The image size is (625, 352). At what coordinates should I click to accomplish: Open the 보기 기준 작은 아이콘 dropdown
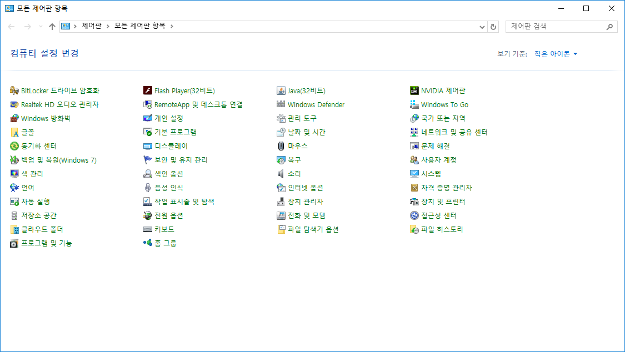tap(556, 54)
